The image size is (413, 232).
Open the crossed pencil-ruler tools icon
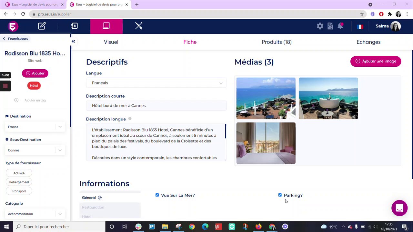click(139, 26)
